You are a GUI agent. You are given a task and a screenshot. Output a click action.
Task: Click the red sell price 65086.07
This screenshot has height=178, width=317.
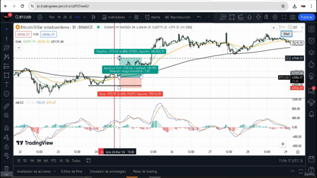(23, 34)
